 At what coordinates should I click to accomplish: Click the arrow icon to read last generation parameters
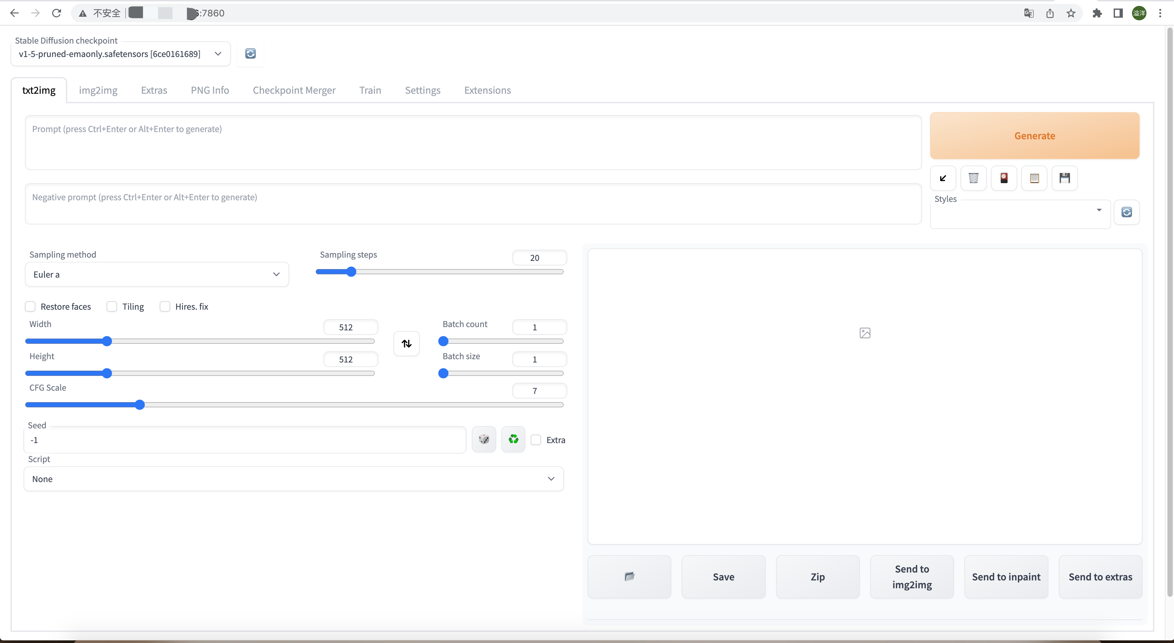pos(943,178)
